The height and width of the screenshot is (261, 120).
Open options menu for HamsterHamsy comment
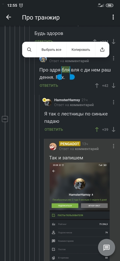click(x=113, y=102)
